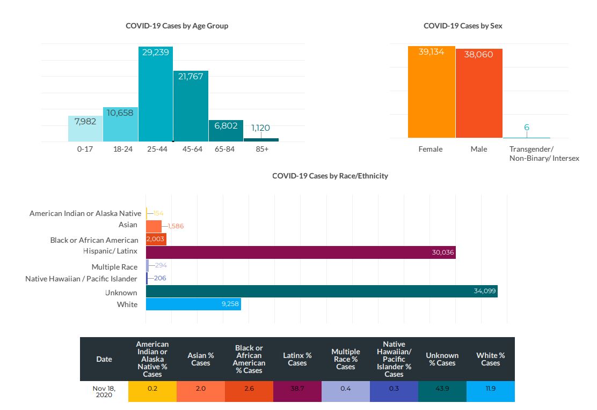Select the Unknown race bar showing 34,099
This screenshot has height=410, width=597.
pos(321,292)
